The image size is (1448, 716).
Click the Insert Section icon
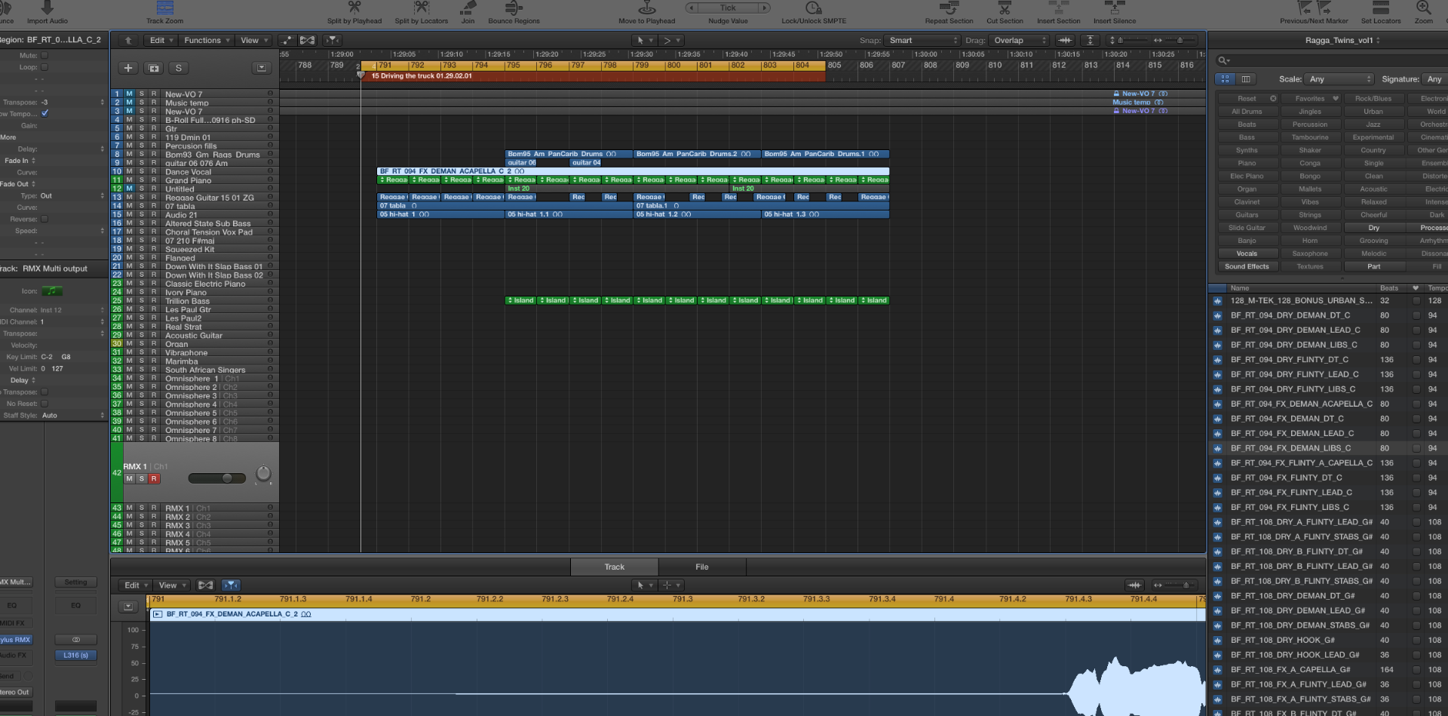pyautogui.click(x=1058, y=8)
